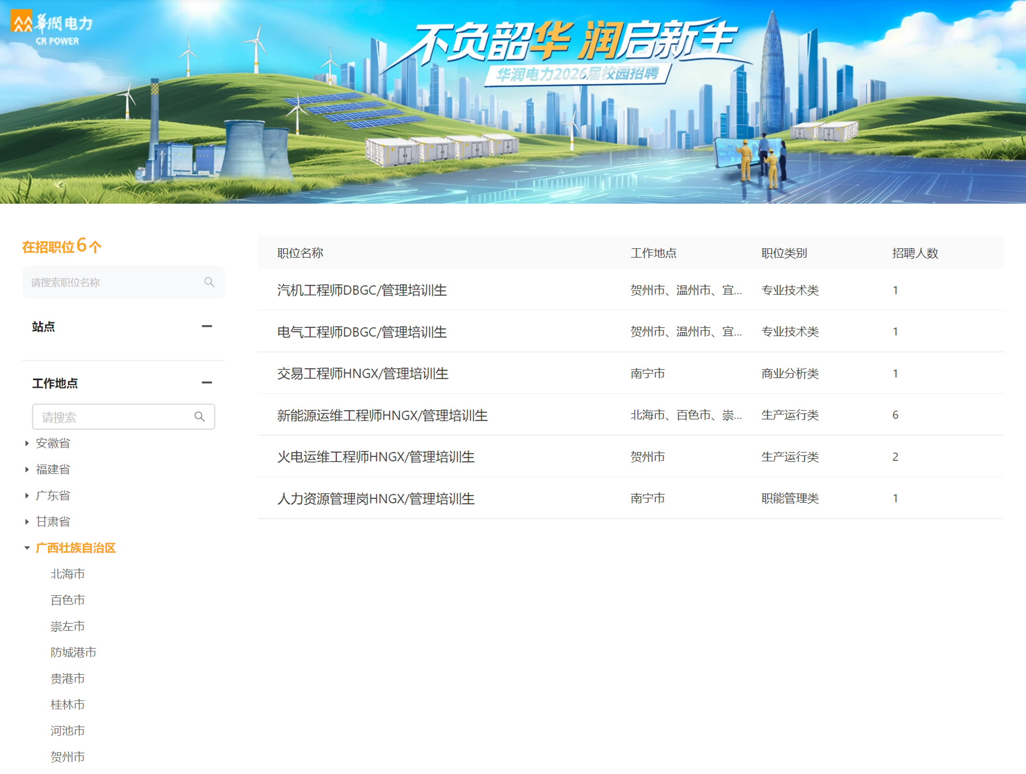Open 新能源运维工程师HNGX/管理培训生 job posting
This screenshot has height=774, width=1026.
coord(382,416)
